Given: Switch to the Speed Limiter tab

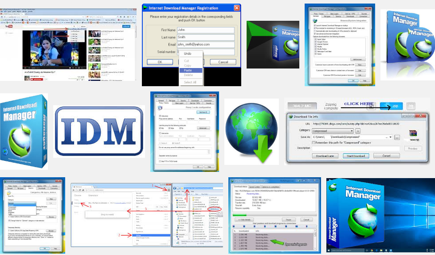Looking at the screenshot, I should (255, 187).
